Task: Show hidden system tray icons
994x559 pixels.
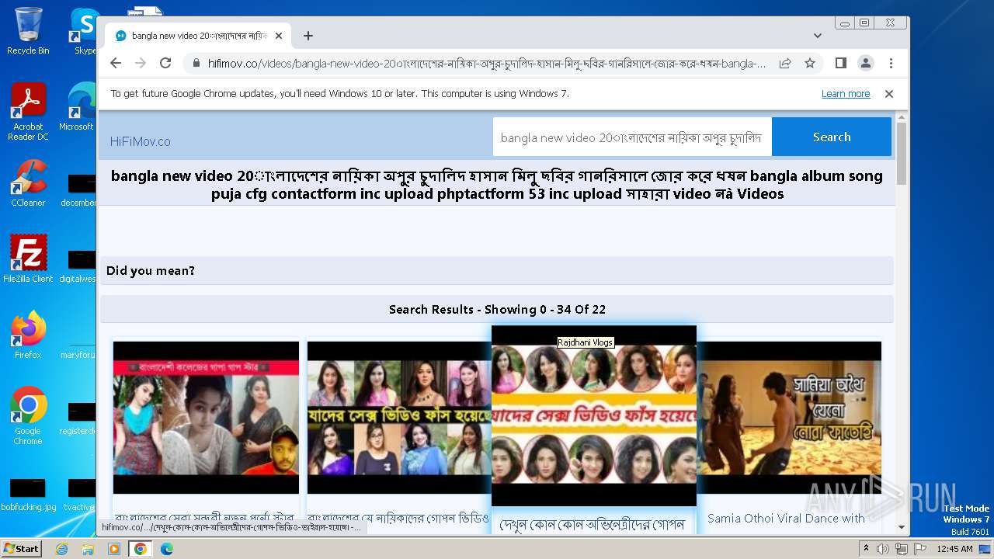Action: pyautogui.click(x=866, y=549)
